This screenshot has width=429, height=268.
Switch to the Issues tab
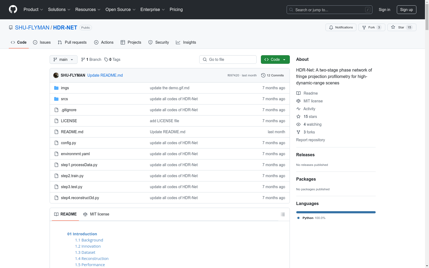(x=42, y=42)
